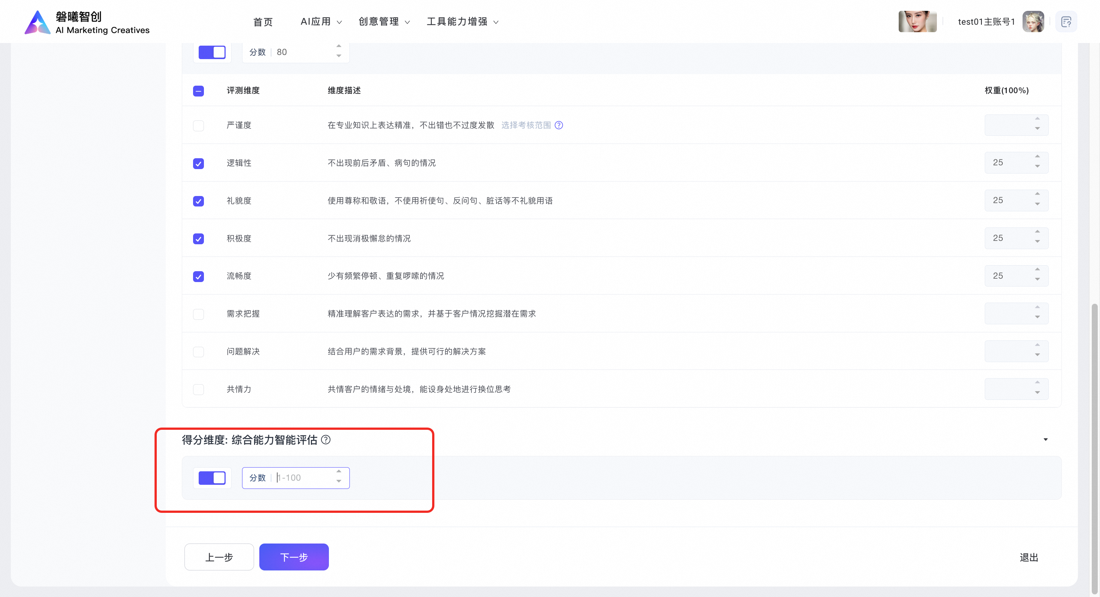Increase the 1-100 score stepper

click(x=339, y=471)
